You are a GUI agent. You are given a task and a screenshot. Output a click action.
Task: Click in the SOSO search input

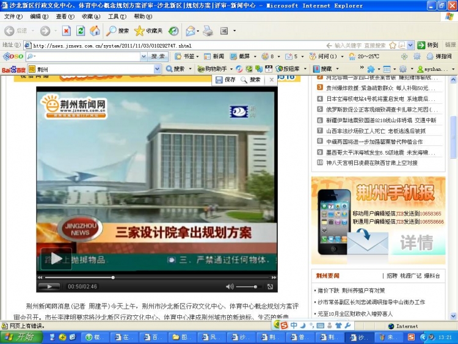[87, 56]
